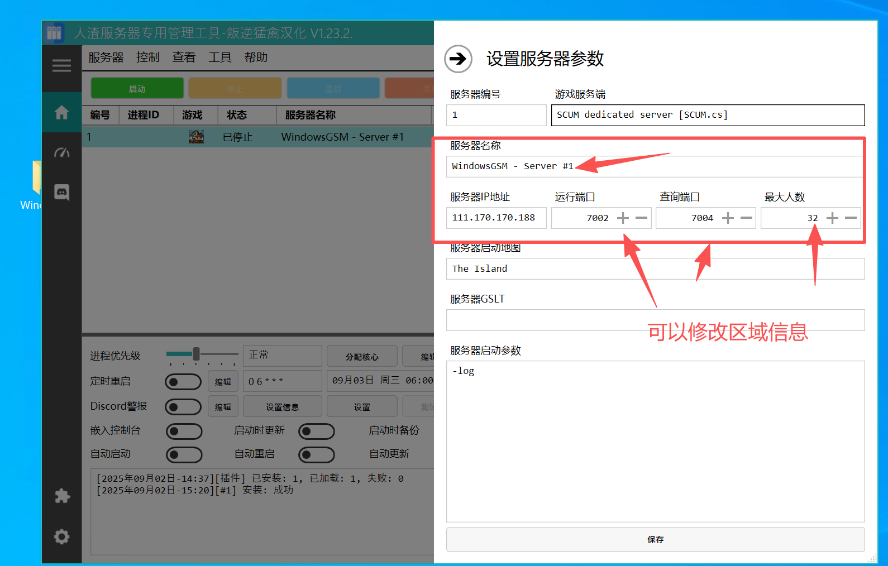Click the green 启动 button
Screen dimensions: 888x566
click(x=137, y=89)
